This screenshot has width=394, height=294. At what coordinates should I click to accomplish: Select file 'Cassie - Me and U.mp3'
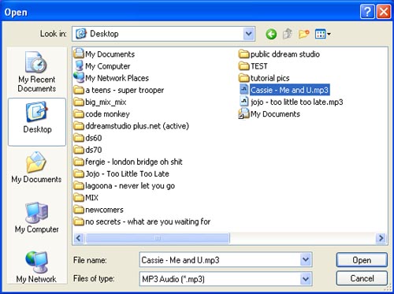pyautogui.click(x=284, y=90)
